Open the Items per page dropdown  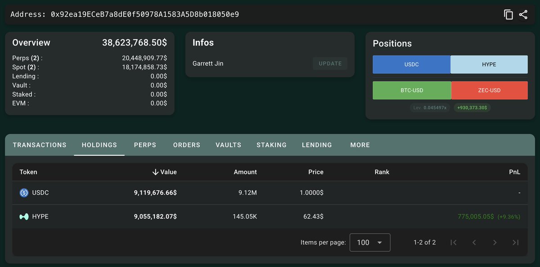[370, 242]
